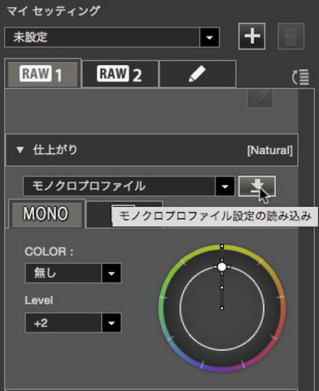Click the panel's vertical scrollbar

[x=306, y=239]
